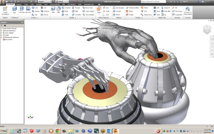Viewport: 214px width, 134px height.
Task: Open the View ribbon tab
Action: point(46,4)
